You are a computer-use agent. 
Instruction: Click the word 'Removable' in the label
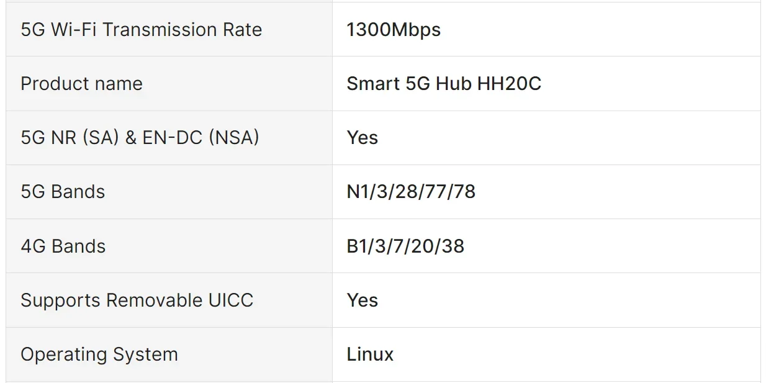click(x=155, y=300)
